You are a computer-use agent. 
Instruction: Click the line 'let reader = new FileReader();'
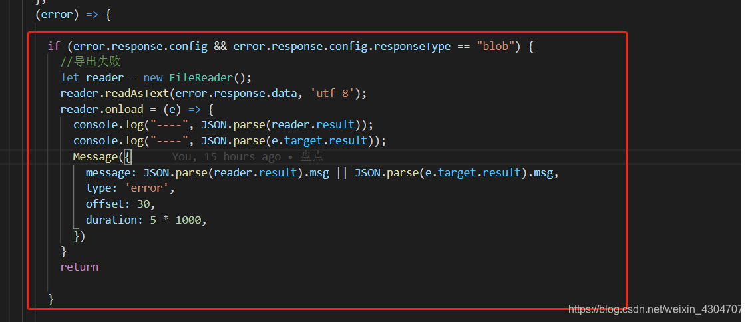[156, 77]
